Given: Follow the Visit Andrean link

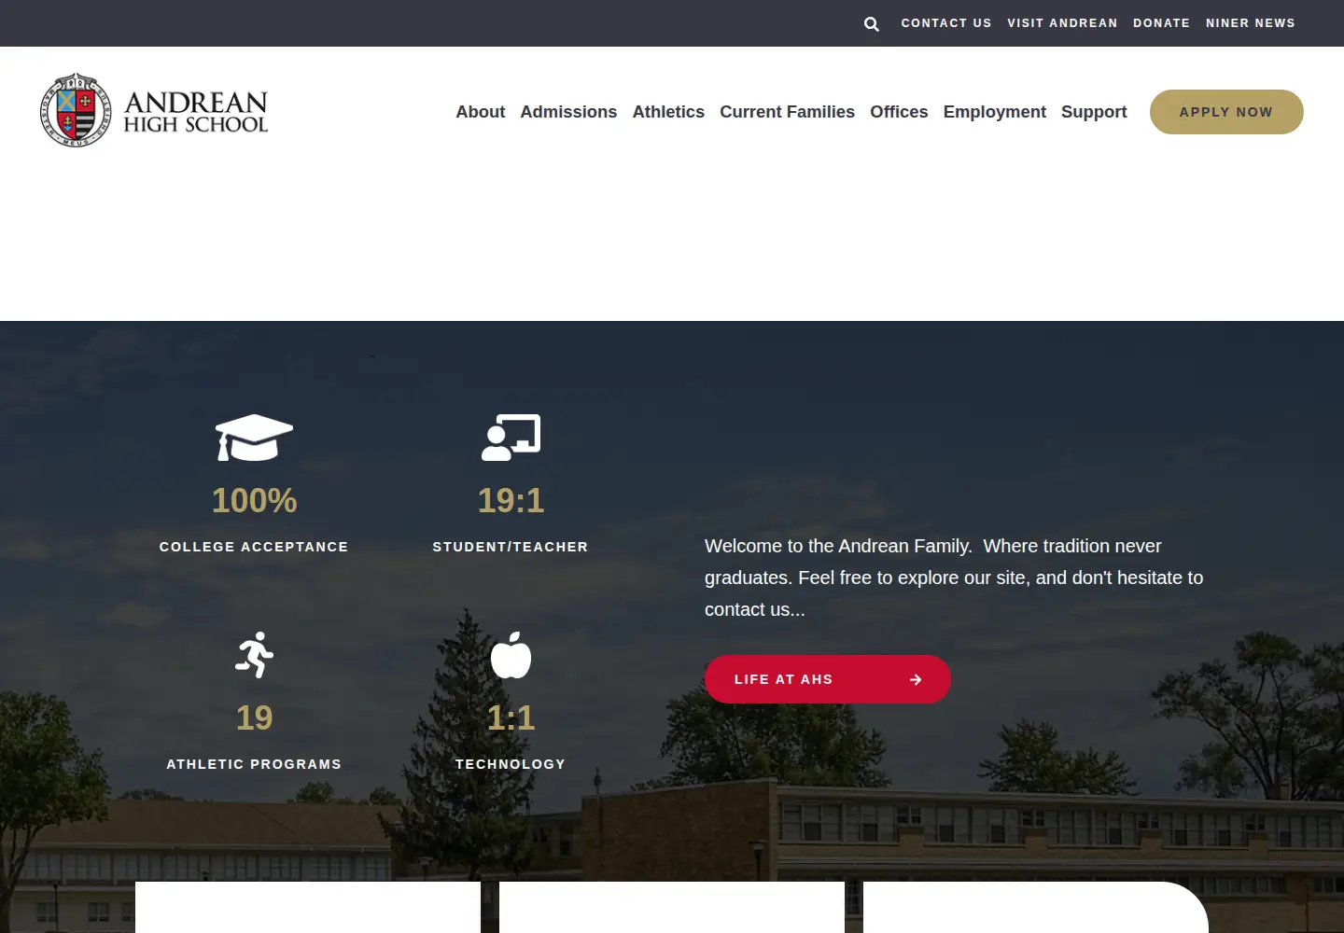Looking at the screenshot, I should [x=1062, y=23].
